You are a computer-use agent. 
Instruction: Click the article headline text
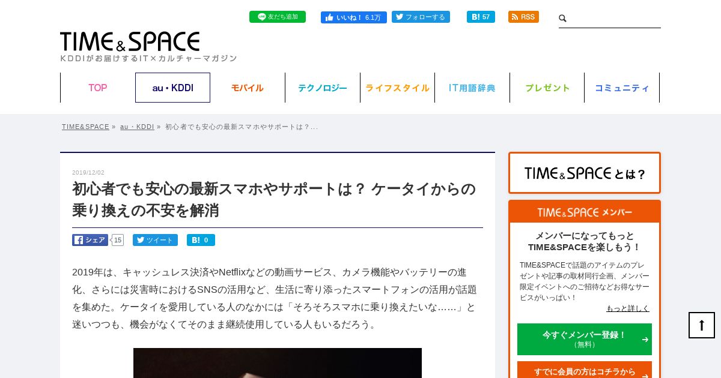pyautogui.click(x=274, y=200)
